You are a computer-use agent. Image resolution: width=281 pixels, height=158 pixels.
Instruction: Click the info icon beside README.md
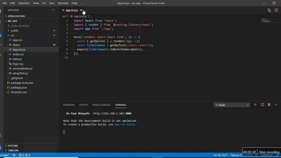coord(8,92)
